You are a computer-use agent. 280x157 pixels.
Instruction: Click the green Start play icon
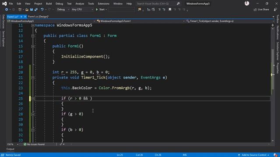pos(97,10)
